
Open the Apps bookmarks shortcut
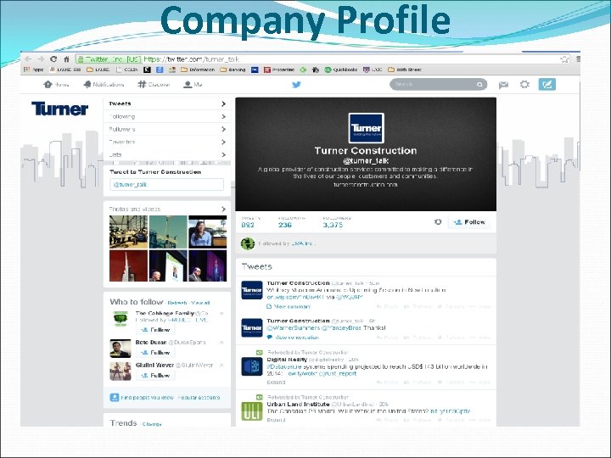(33, 70)
